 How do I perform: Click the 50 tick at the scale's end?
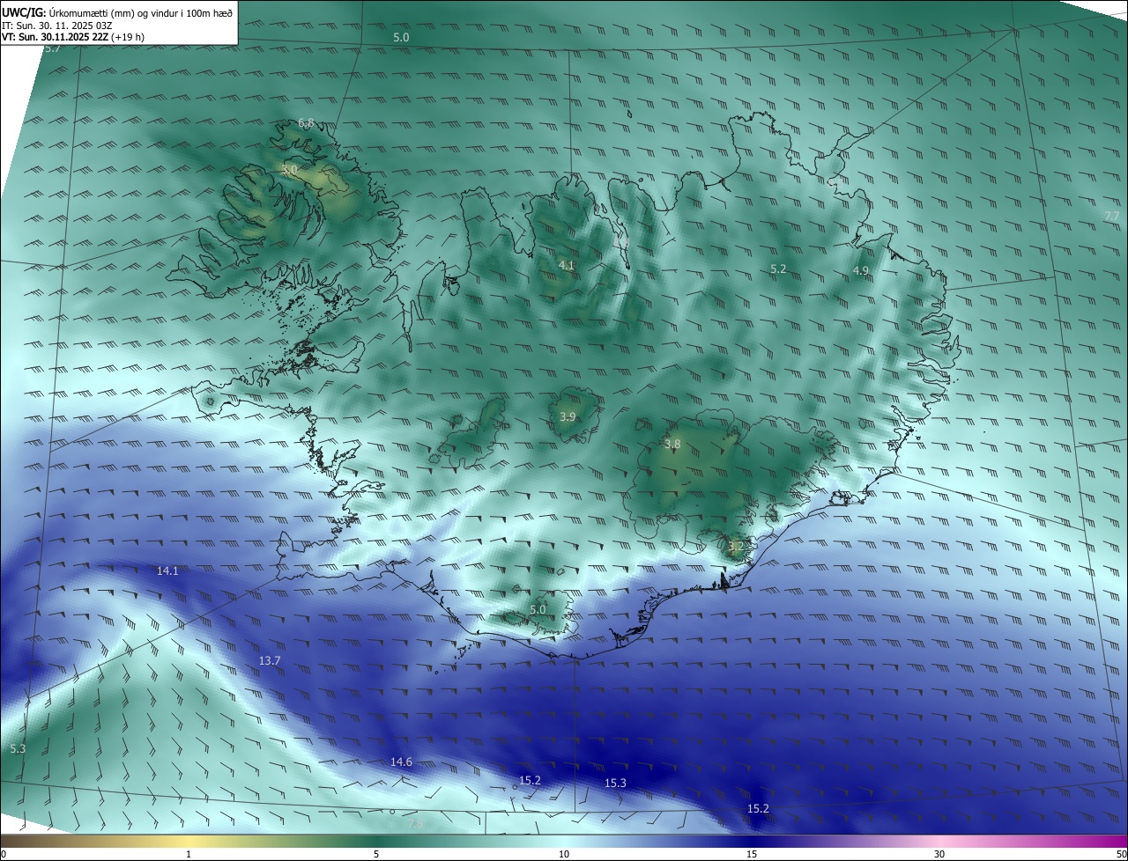(x=1121, y=854)
